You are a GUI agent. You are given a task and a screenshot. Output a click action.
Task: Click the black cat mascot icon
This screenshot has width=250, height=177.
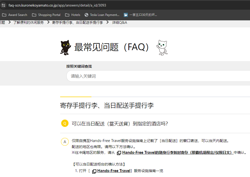(65, 48)
